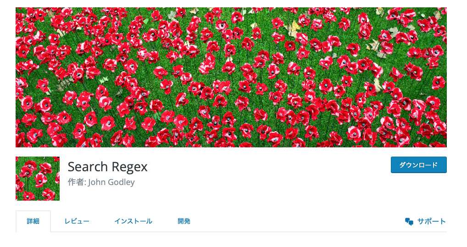The image size is (467, 247).
Task: Return to plugin details via 詳細
Action: click(x=33, y=221)
